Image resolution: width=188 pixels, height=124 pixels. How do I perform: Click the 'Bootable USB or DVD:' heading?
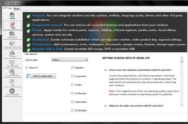coord(48,49)
